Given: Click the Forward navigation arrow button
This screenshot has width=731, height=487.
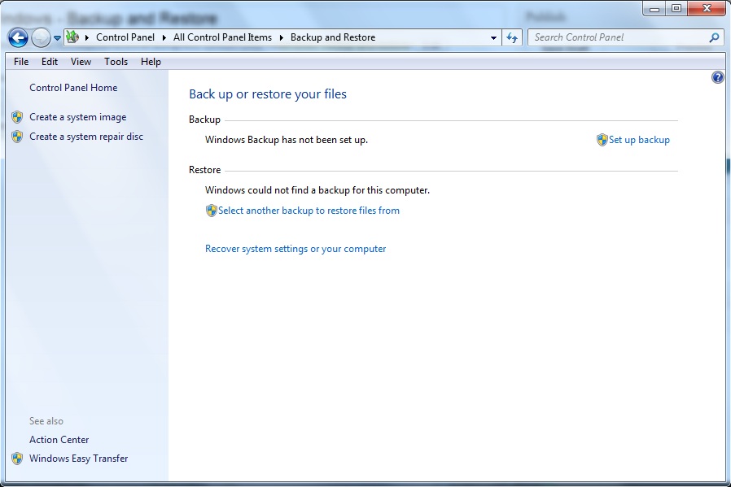Looking at the screenshot, I should (41, 37).
